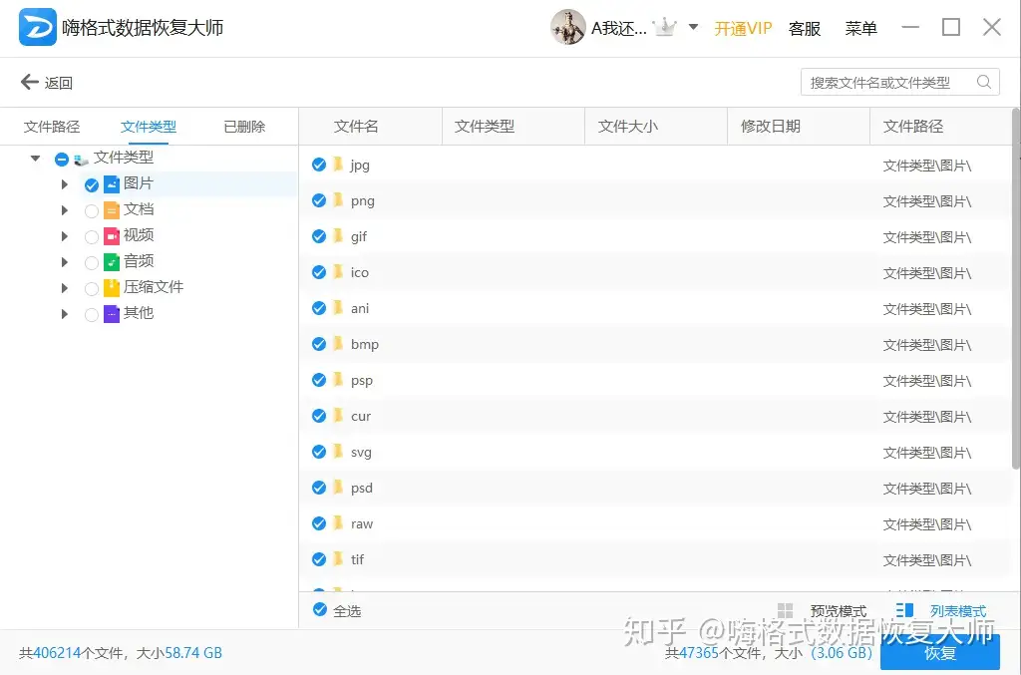Click the gif folder icon
Image resolution: width=1021 pixels, height=675 pixels.
coord(338,235)
